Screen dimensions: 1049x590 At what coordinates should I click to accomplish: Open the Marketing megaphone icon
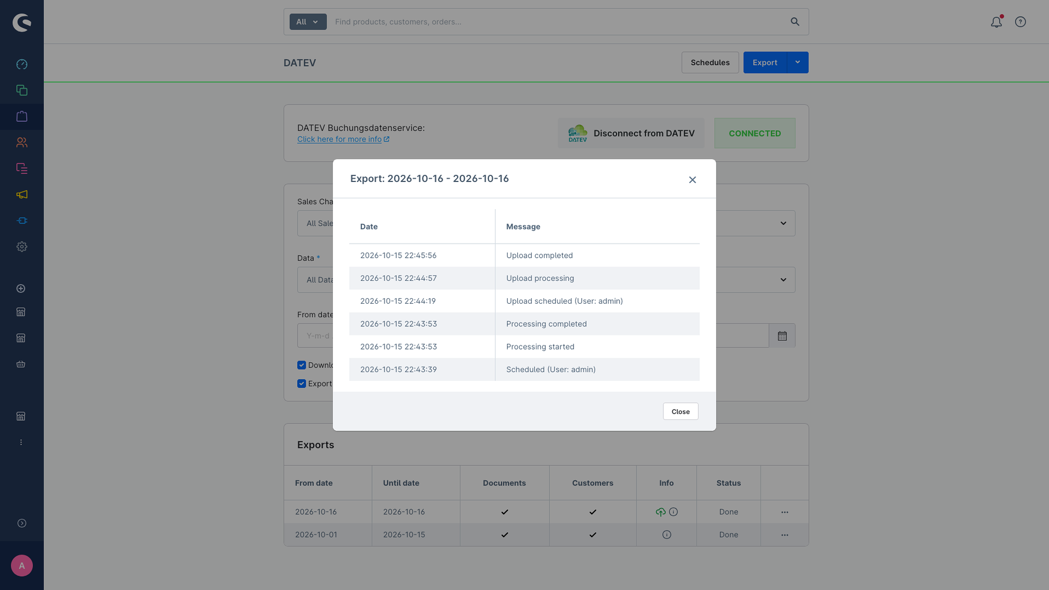coord(22,194)
